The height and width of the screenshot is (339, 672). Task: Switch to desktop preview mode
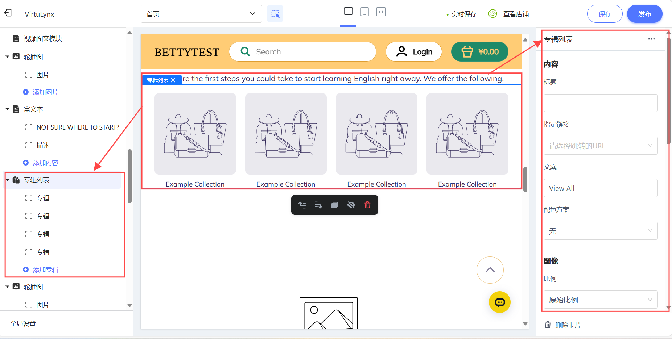point(348,12)
